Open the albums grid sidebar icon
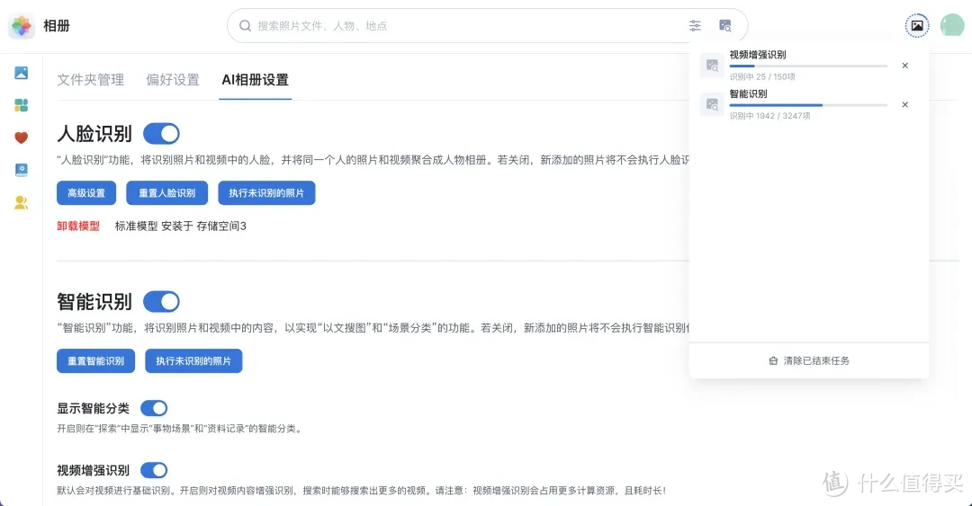The height and width of the screenshot is (506, 972). [21, 105]
